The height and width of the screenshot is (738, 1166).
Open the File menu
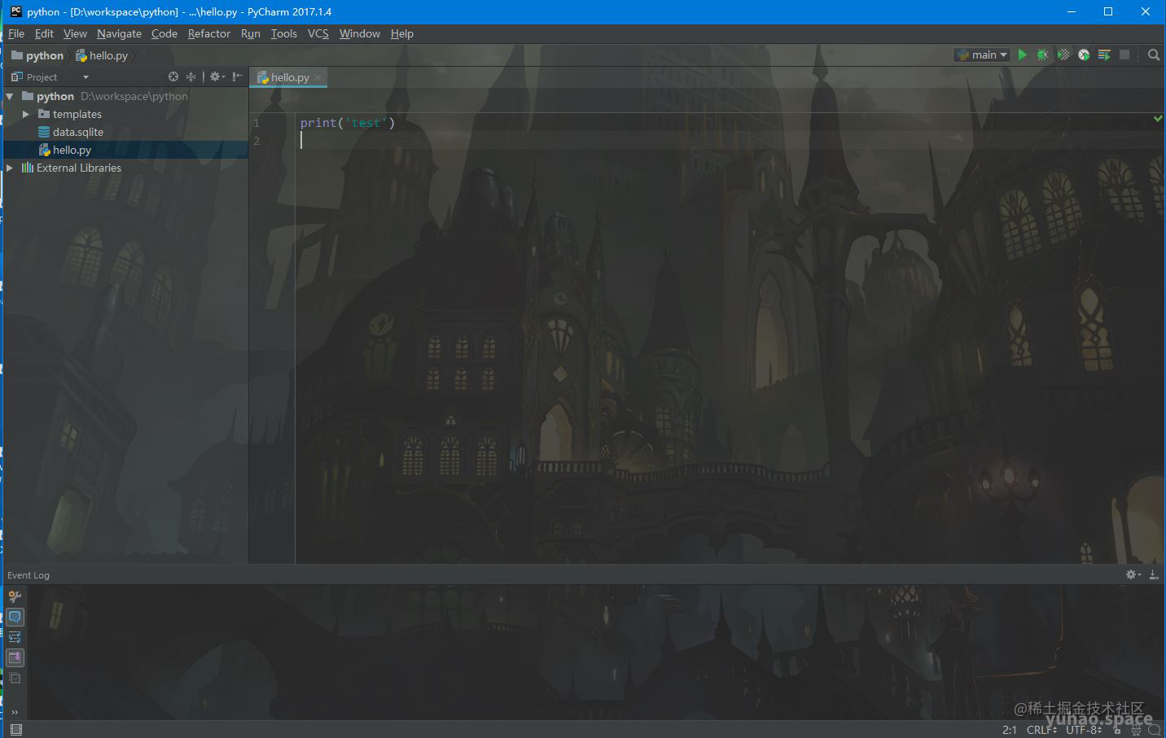pyautogui.click(x=16, y=33)
